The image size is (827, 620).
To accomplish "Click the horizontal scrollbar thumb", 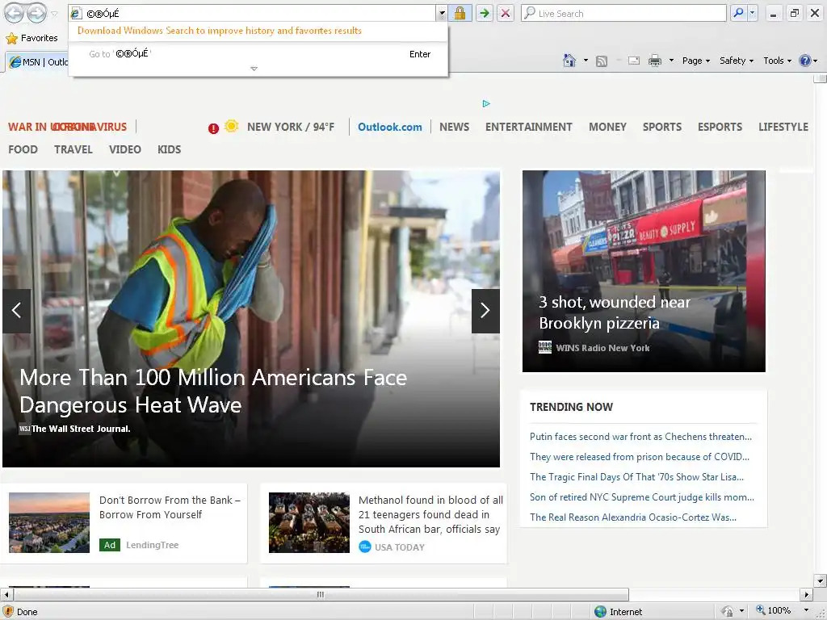I will pyautogui.click(x=321, y=595).
